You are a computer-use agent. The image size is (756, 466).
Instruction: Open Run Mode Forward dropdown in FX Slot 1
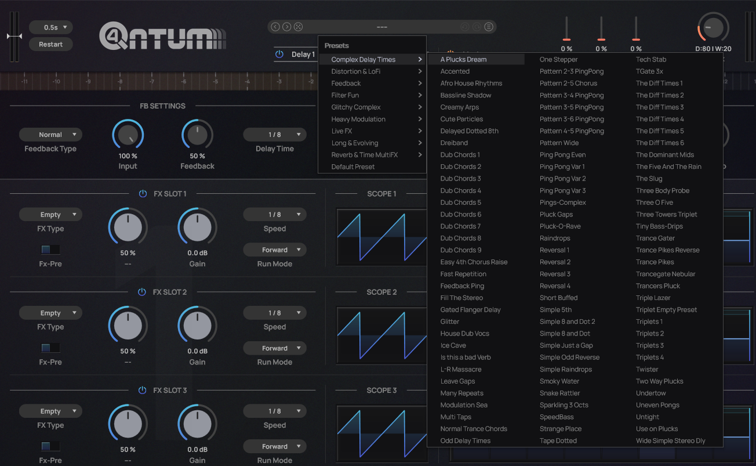coord(275,250)
